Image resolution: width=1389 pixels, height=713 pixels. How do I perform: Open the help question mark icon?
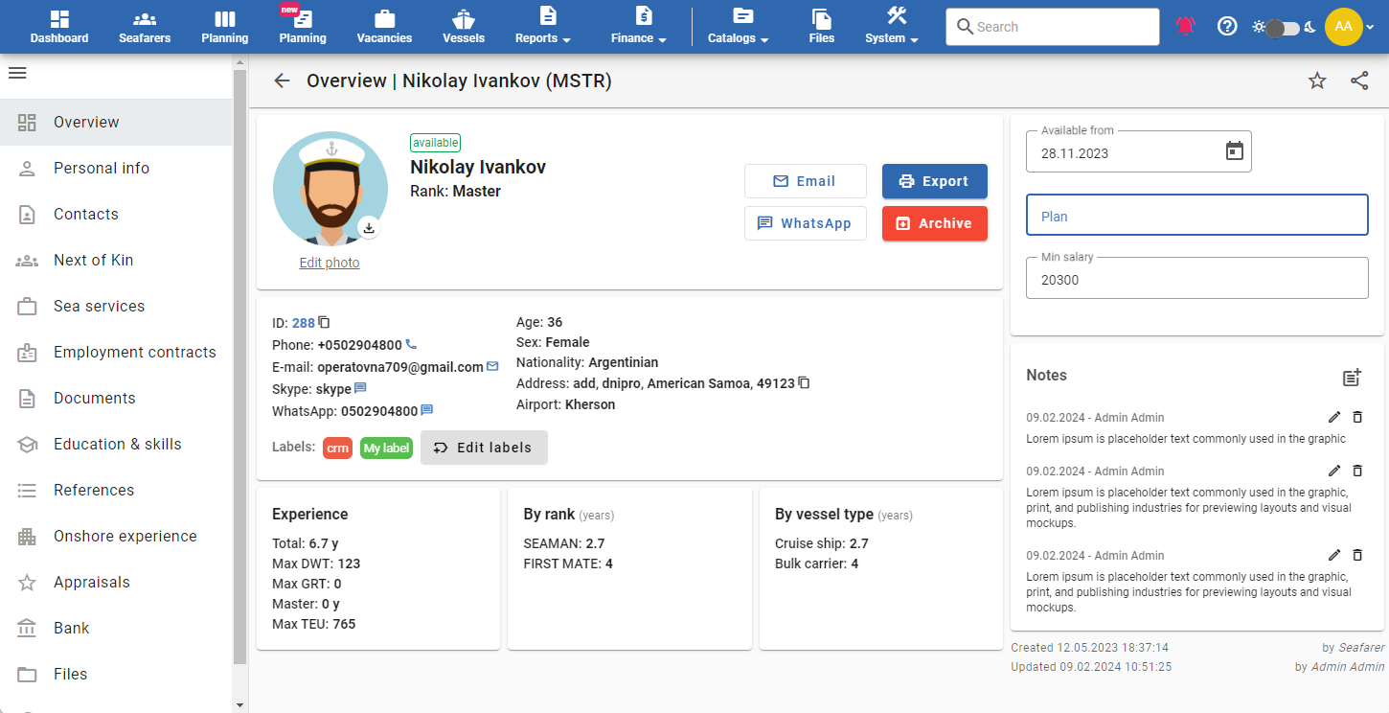coord(1227,27)
